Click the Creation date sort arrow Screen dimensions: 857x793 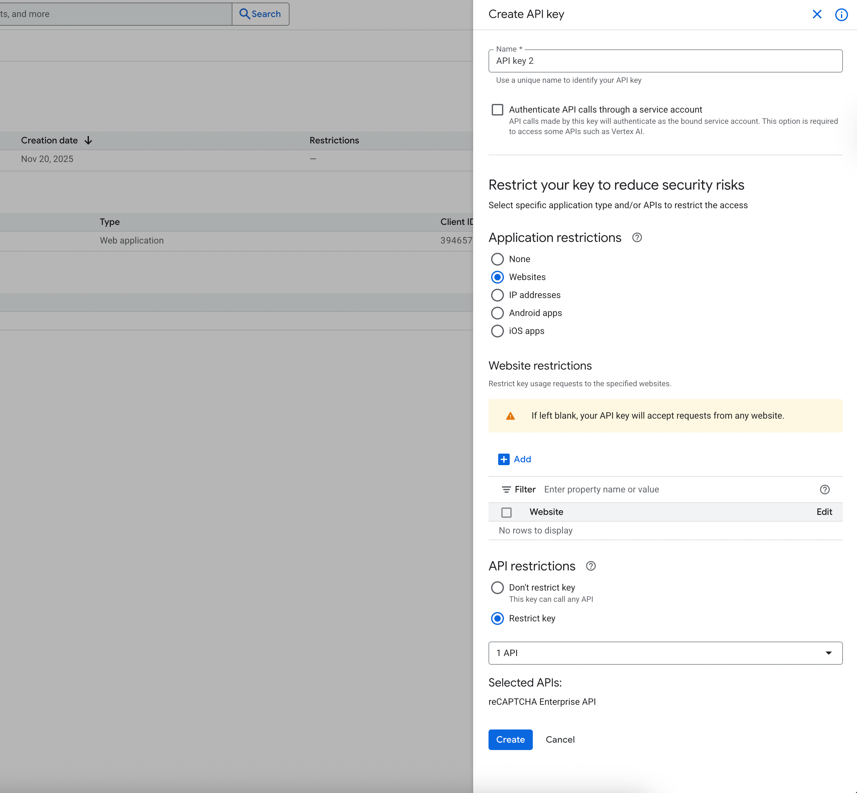tap(89, 140)
